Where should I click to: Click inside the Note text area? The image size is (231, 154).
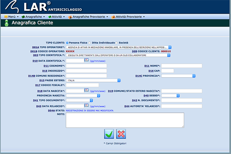click(x=125, y=120)
